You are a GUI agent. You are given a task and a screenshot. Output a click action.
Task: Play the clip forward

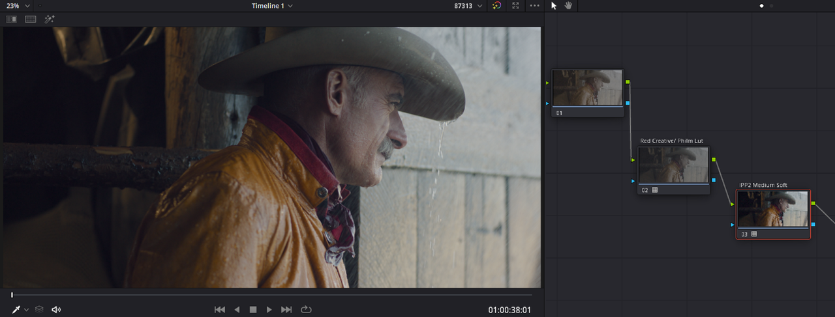tap(269, 309)
